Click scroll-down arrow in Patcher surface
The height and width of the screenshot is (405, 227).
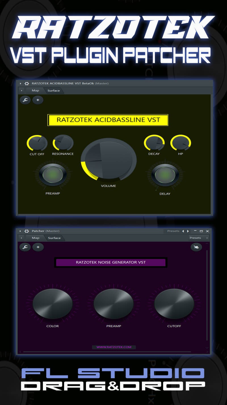coord(207,348)
